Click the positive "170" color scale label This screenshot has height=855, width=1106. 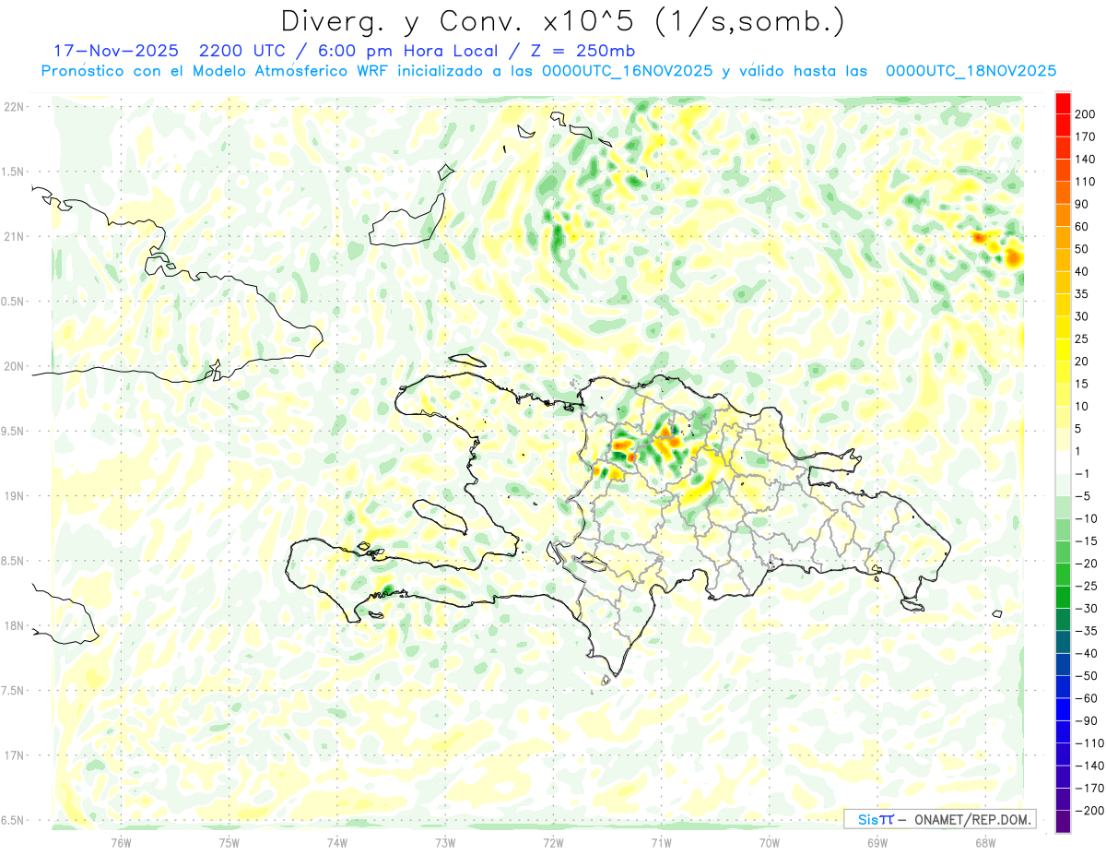click(x=1086, y=137)
